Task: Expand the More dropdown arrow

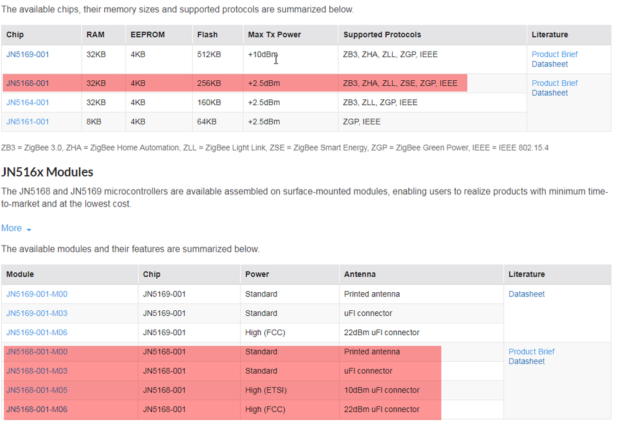Action: click(x=29, y=229)
